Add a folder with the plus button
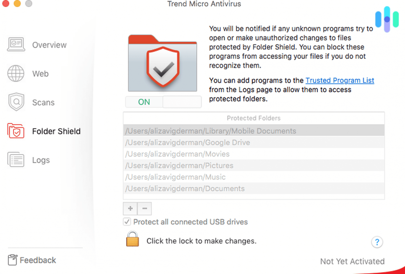This screenshot has width=405, height=274. point(130,208)
